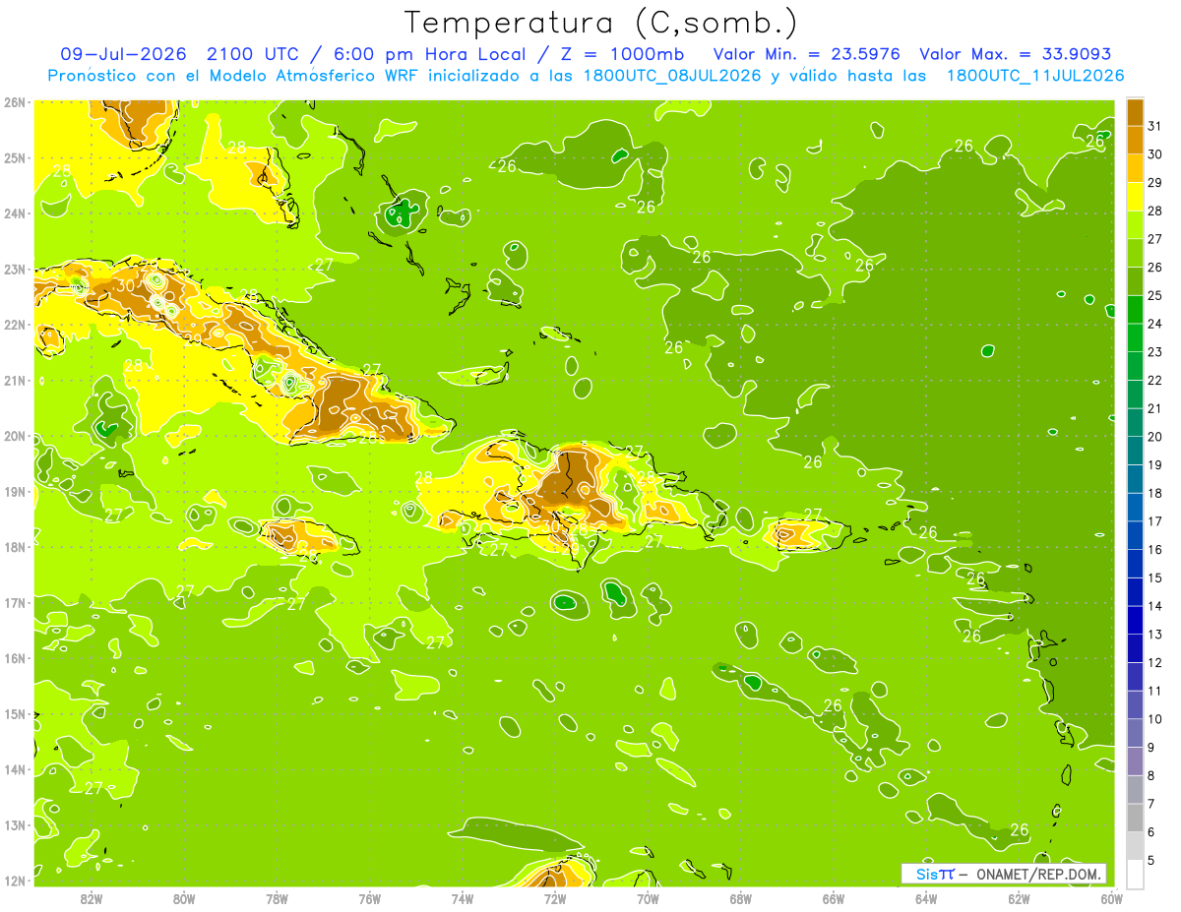Pick the legend swatch between 24 and 25
Image resolution: width=1181 pixels, height=912 pixels.
pyautogui.click(x=1135, y=309)
